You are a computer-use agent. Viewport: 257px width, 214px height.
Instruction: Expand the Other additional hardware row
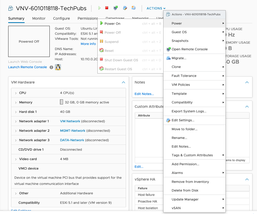coord(16,193)
